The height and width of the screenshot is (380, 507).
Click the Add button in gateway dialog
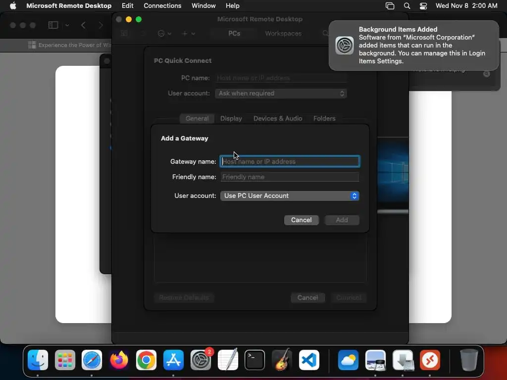[x=342, y=220]
